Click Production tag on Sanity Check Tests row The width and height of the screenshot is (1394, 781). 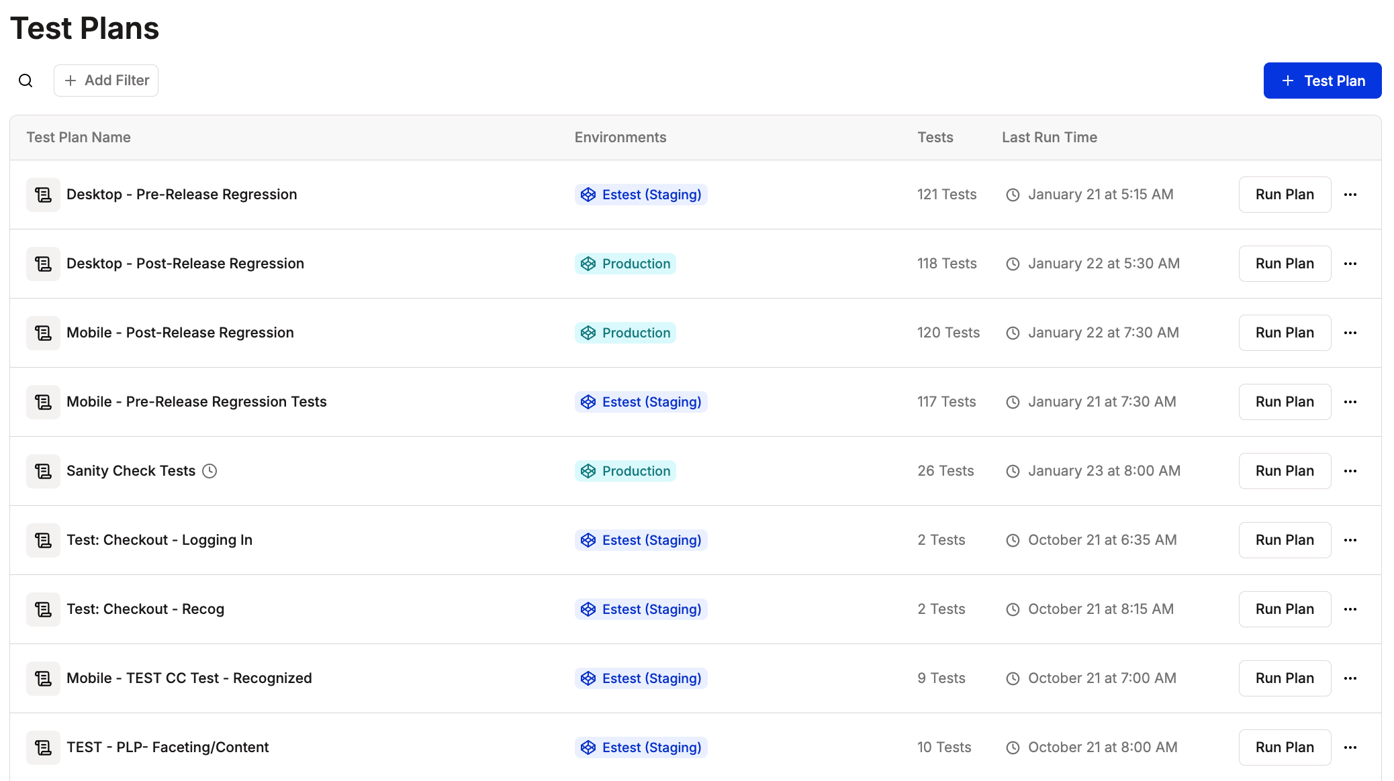pyautogui.click(x=625, y=471)
